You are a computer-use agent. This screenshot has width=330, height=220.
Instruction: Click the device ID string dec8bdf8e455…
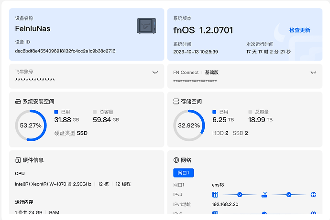[65, 51]
